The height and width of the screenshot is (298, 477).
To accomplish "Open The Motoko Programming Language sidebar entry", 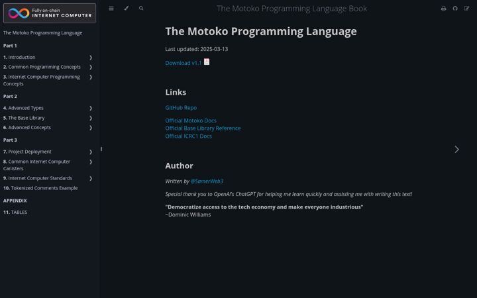I will coord(42,33).
